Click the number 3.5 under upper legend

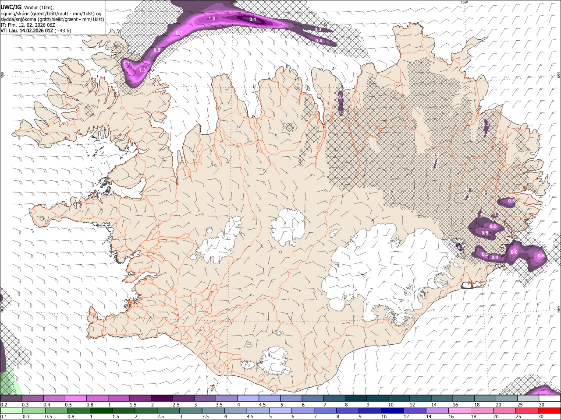coord(219,405)
